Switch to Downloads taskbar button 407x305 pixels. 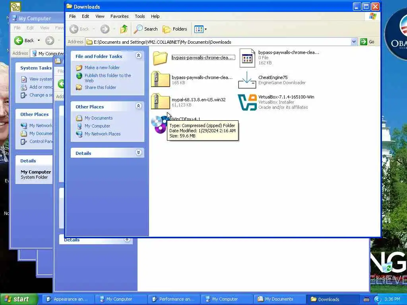click(x=332, y=299)
